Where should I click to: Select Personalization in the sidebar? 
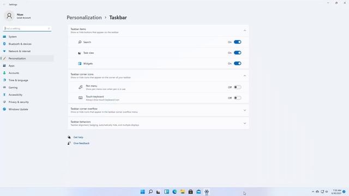27,58
